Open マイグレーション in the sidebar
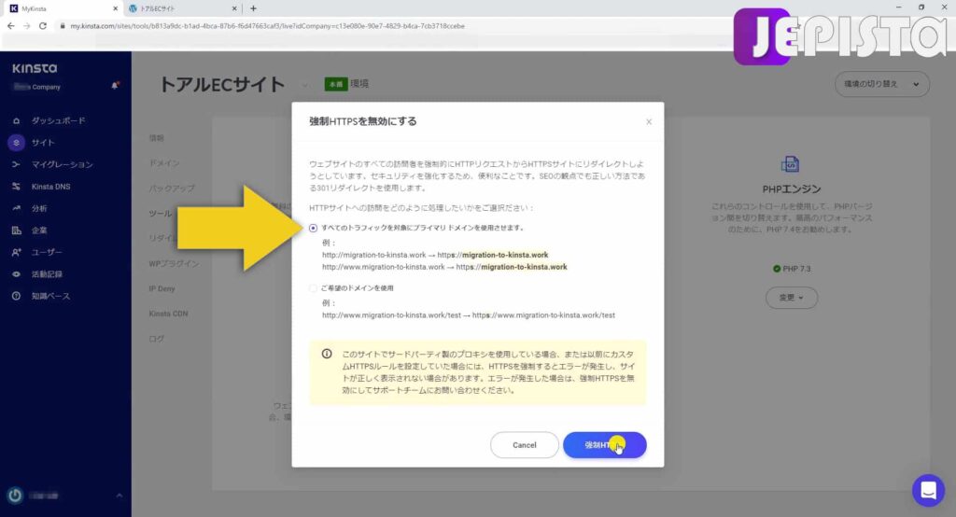Viewport: 956px width, 517px height. (x=63, y=164)
